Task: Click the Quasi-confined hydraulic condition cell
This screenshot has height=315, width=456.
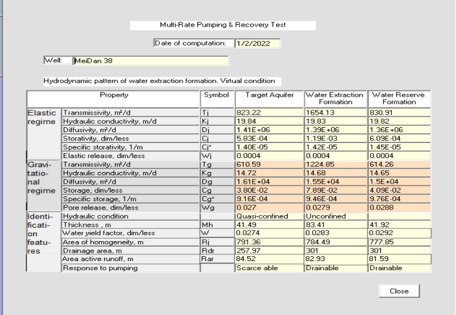Action: (269, 216)
